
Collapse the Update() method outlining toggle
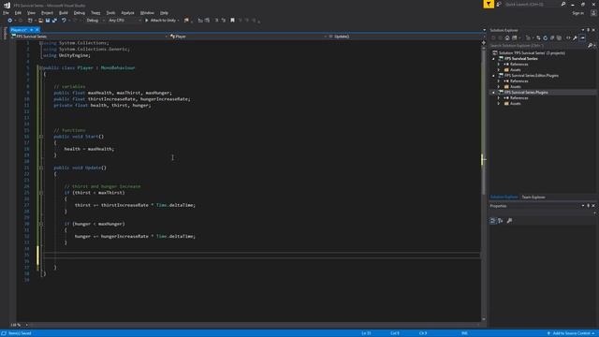(41, 168)
